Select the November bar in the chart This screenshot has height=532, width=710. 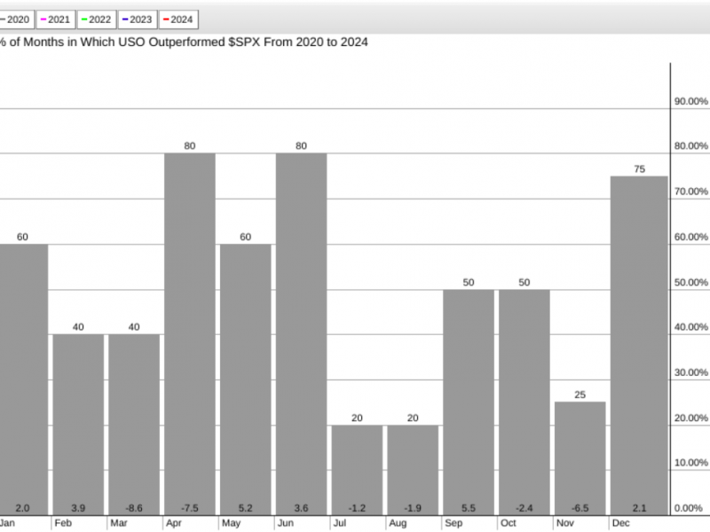point(580,458)
